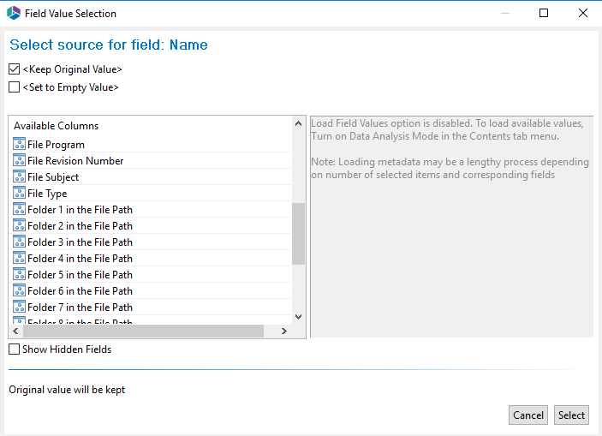Click the Folder 3 in the File Path icon

tap(20, 242)
